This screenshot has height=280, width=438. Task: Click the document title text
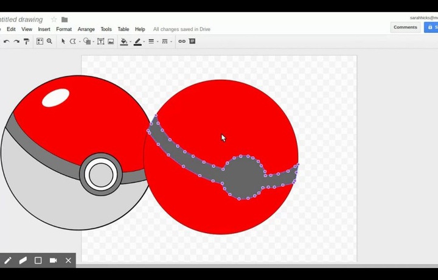pos(21,19)
